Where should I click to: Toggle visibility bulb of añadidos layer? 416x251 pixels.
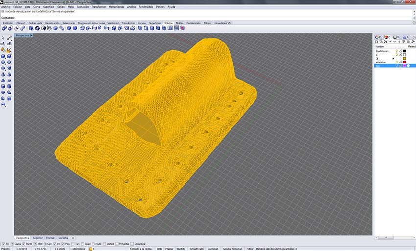click(x=397, y=62)
